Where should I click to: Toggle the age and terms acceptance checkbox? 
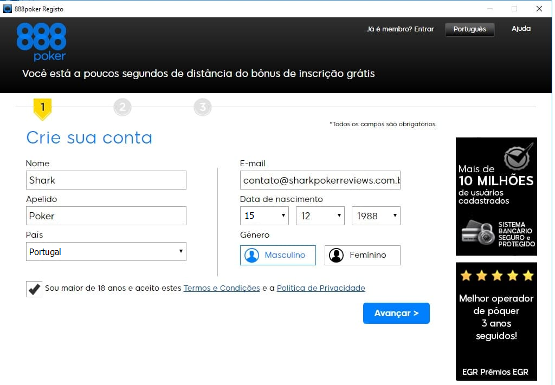pos(34,289)
